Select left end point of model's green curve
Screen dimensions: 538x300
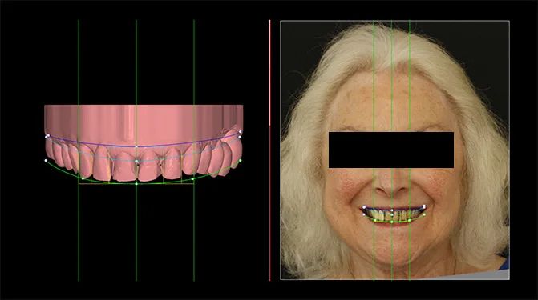[x=46, y=160]
